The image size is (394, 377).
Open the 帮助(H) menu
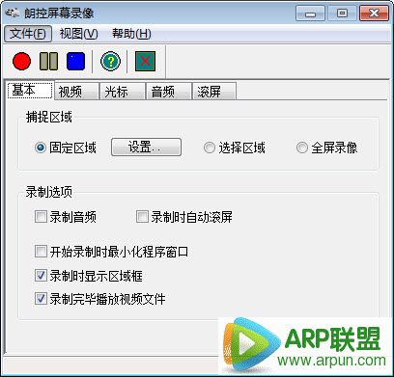click(x=131, y=34)
